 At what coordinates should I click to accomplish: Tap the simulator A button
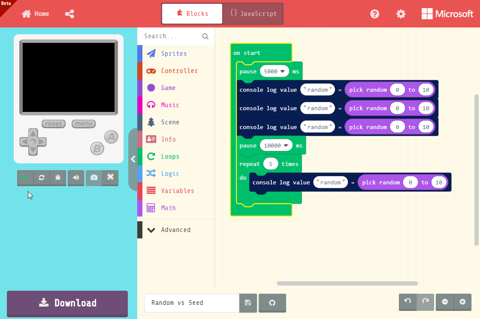coord(111,137)
